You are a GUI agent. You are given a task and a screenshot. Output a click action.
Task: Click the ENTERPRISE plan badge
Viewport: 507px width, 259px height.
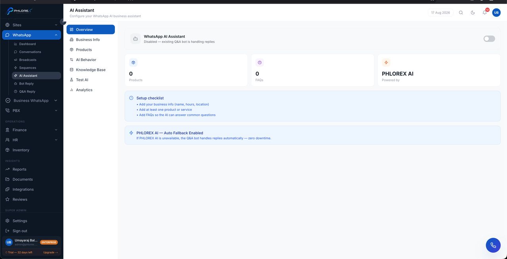pyautogui.click(x=49, y=242)
